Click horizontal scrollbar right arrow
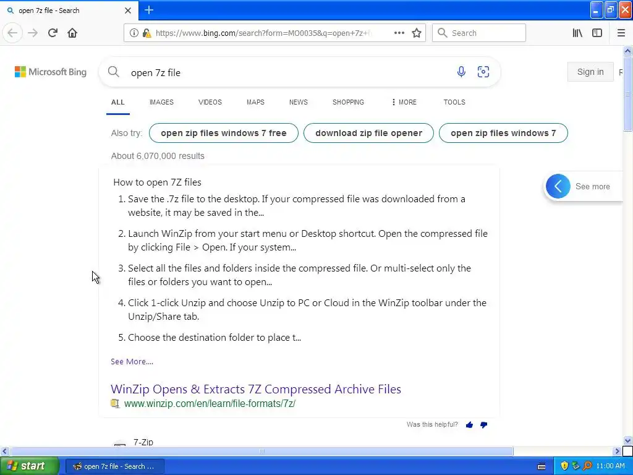Image resolution: width=633 pixels, height=475 pixels. click(617, 451)
